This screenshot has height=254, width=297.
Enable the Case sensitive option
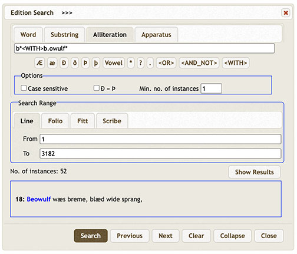24,88
